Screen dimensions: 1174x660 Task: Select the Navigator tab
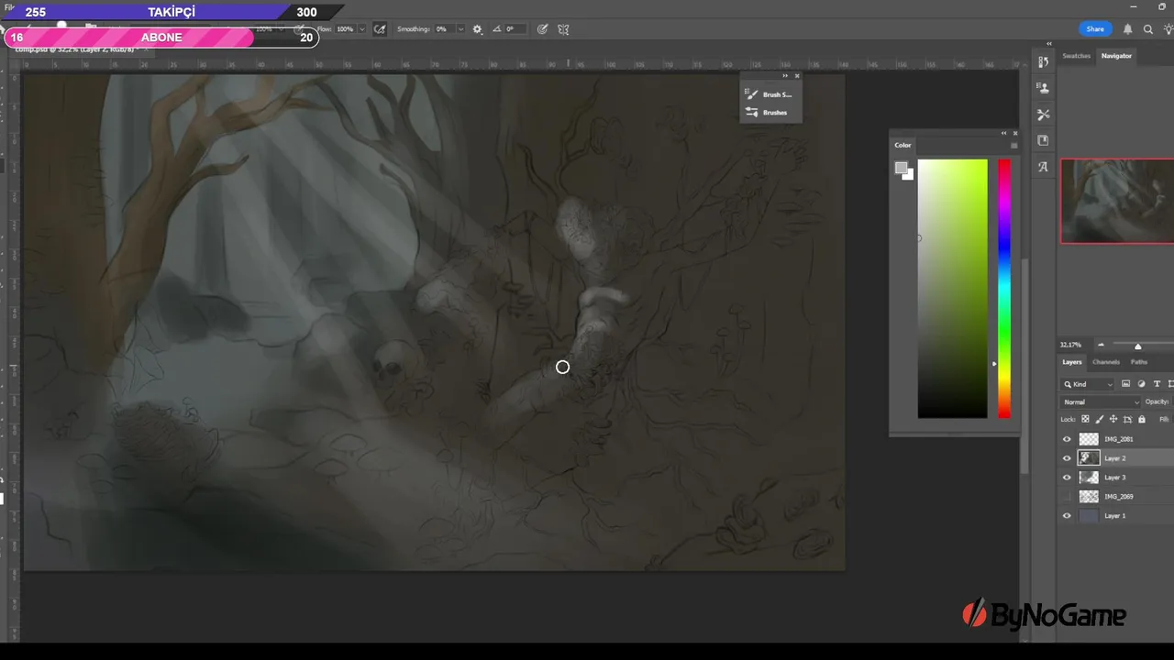(x=1116, y=56)
